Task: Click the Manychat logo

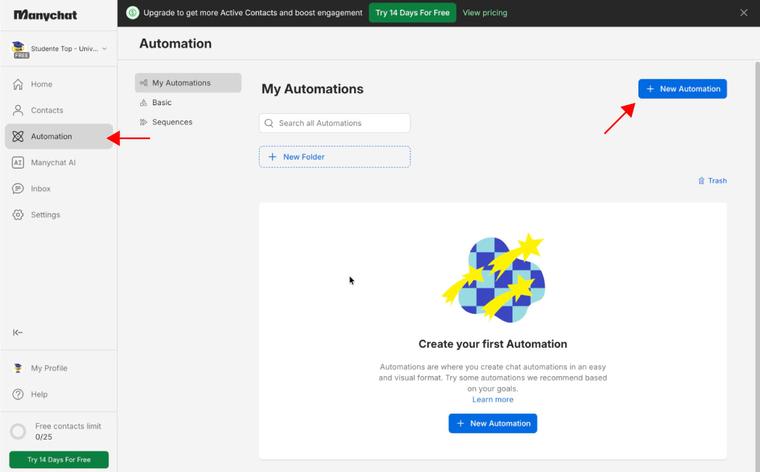Action: pos(45,15)
